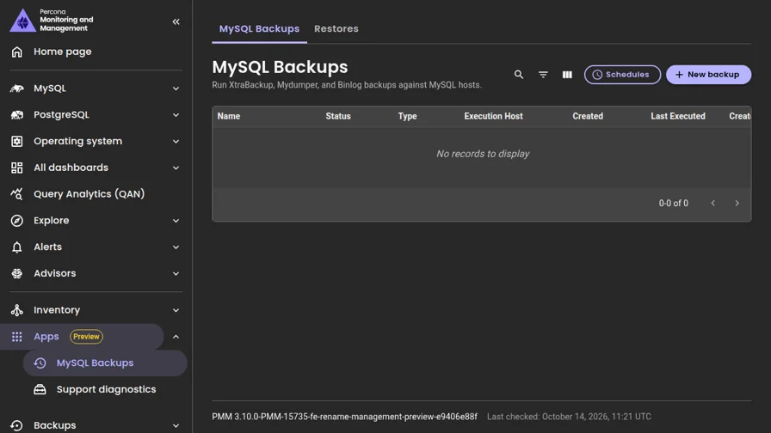Expand the All dashboards chevron
Image resolution: width=771 pixels, height=433 pixels.
(176, 168)
